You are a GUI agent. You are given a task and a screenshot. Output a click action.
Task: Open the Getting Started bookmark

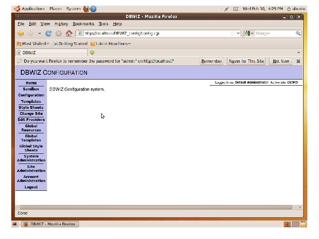point(70,44)
